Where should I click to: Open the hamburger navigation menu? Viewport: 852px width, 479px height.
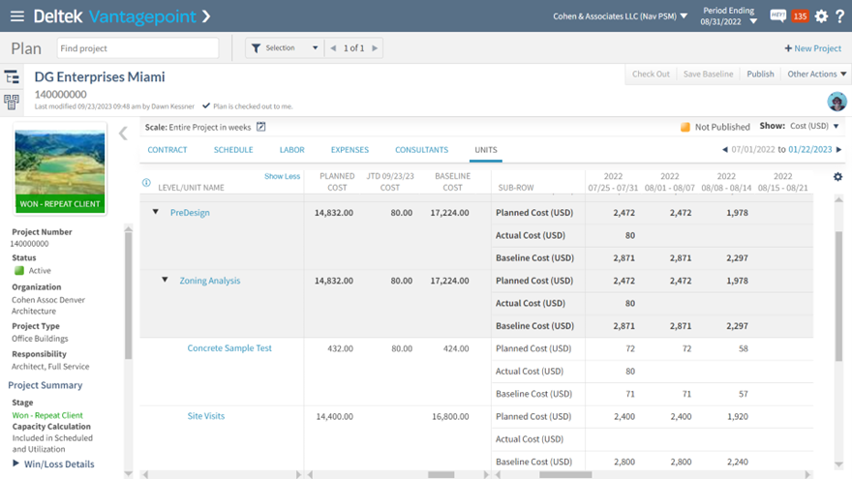pyautogui.click(x=16, y=16)
